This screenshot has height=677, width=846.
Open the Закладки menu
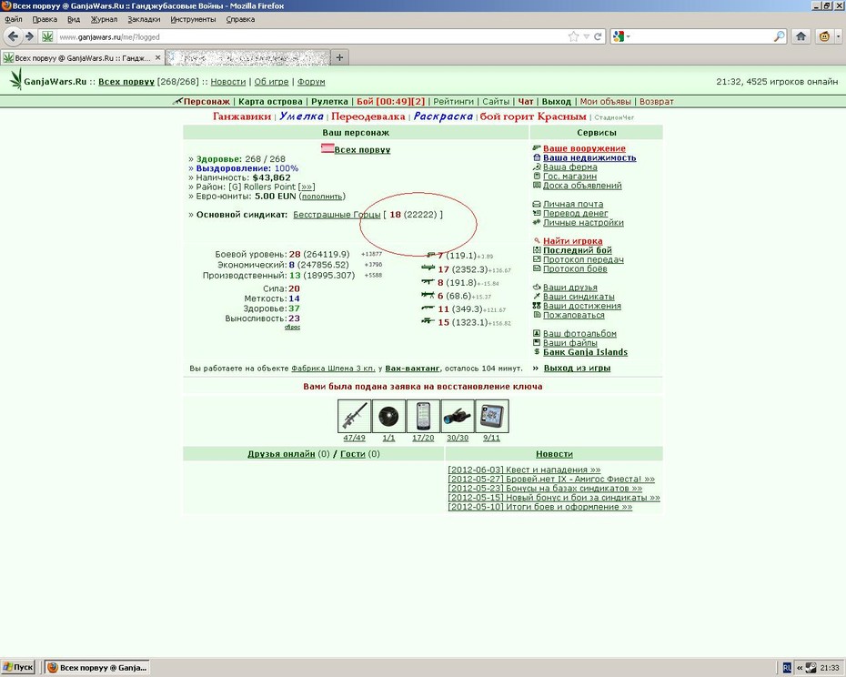(x=144, y=19)
